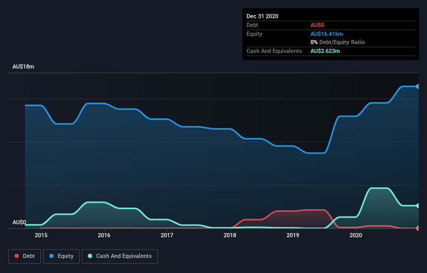This screenshot has height=273, width=427.
Task: Click the AU$16.416m equity value in tooltip
Action: click(327, 34)
